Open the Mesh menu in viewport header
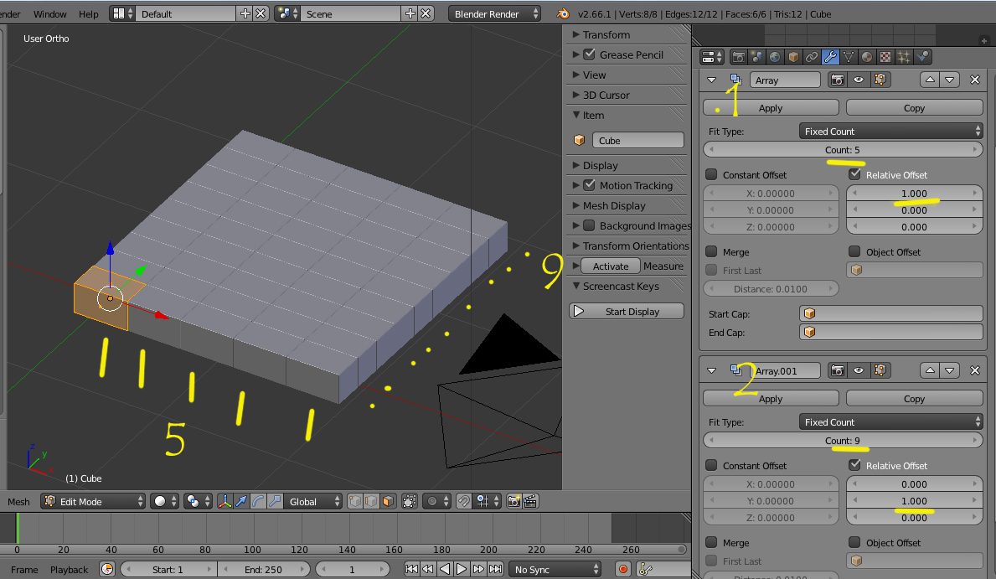 point(18,501)
